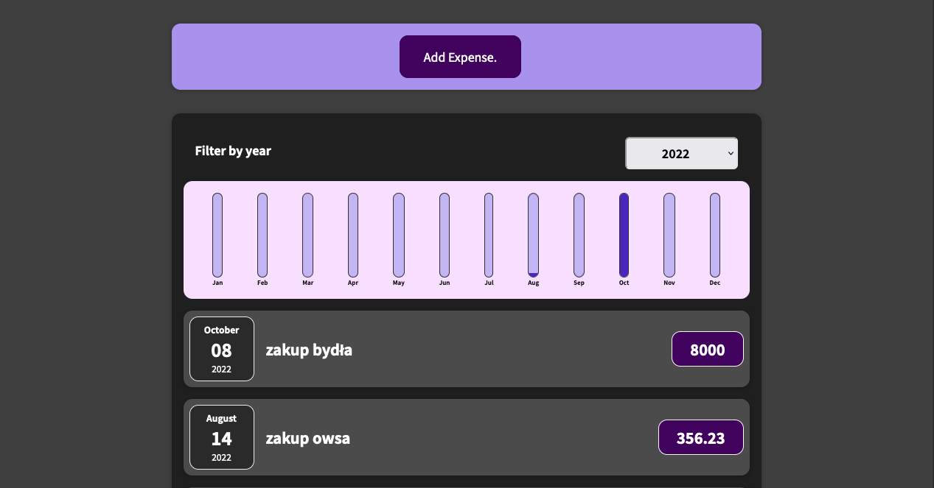The height and width of the screenshot is (488, 934).
Task: Select the March bar in chart
Action: 308,235
